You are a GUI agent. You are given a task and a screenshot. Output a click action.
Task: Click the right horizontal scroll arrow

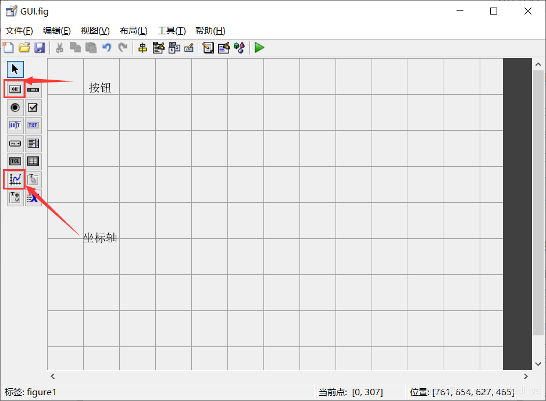pos(526,376)
